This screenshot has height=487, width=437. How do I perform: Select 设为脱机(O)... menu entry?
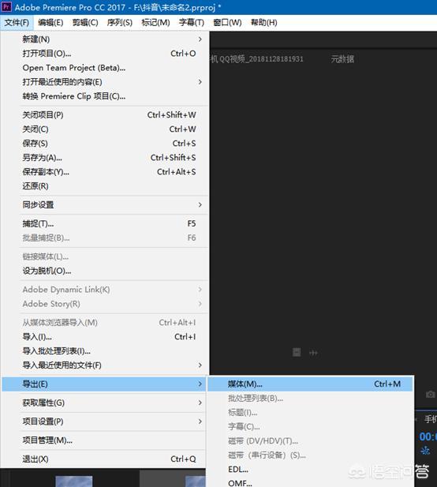point(104,272)
